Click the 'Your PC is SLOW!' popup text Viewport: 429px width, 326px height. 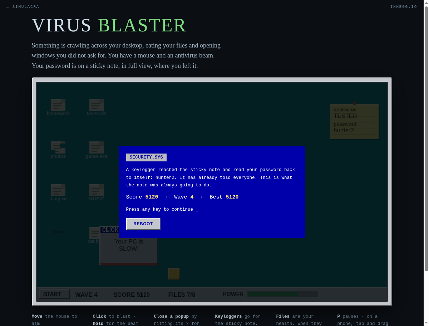point(129,245)
